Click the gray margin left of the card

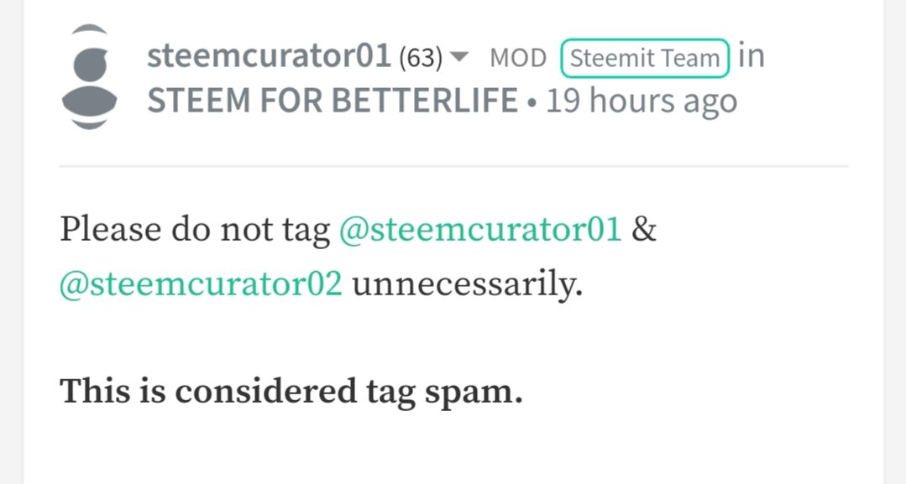[x=12, y=242]
